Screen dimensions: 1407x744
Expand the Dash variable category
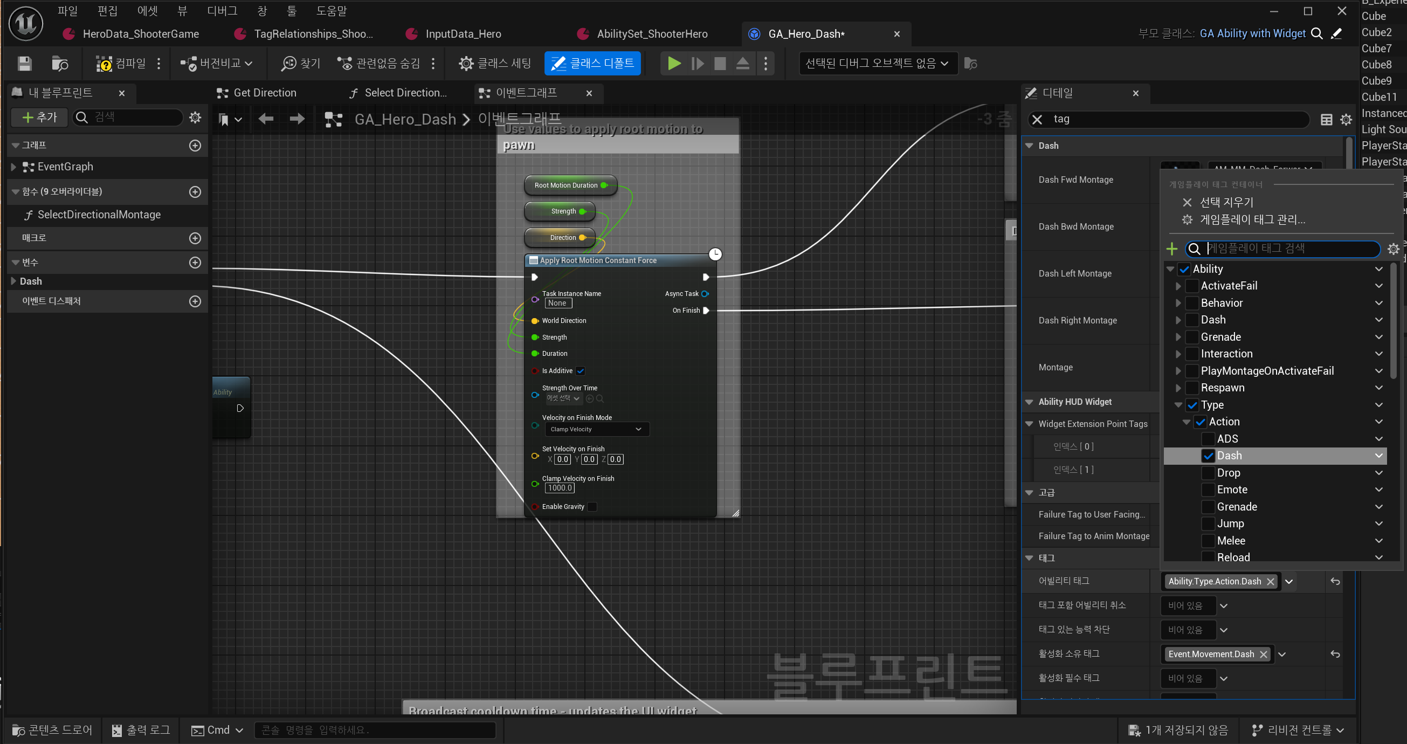pyautogui.click(x=13, y=281)
